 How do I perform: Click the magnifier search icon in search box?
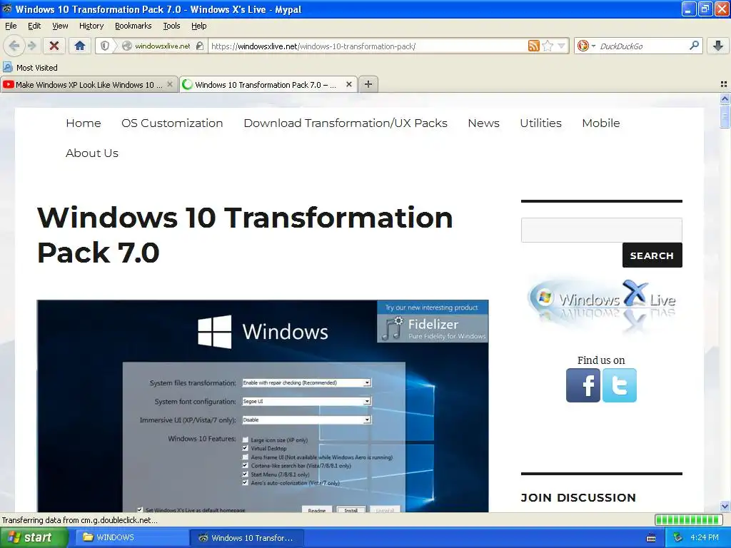tap(694, 45)
